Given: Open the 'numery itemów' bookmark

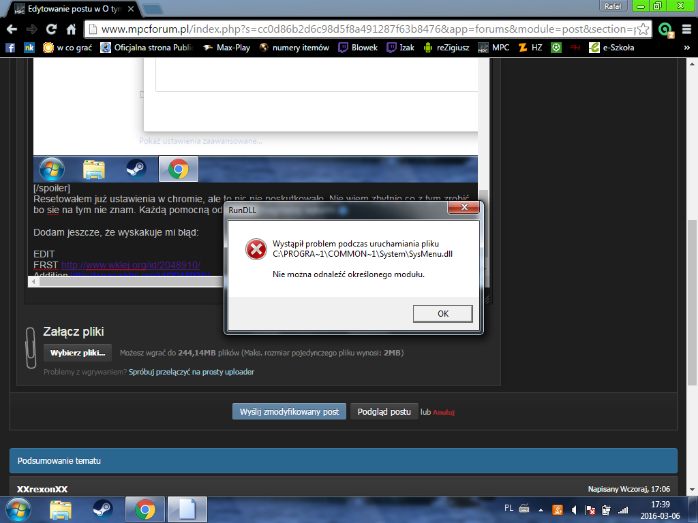Looking at the screenshot, I should [x=294, y=48].
